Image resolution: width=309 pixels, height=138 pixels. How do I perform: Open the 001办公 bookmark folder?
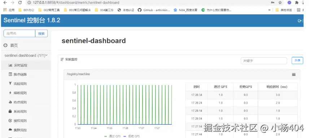coord(26,10)
